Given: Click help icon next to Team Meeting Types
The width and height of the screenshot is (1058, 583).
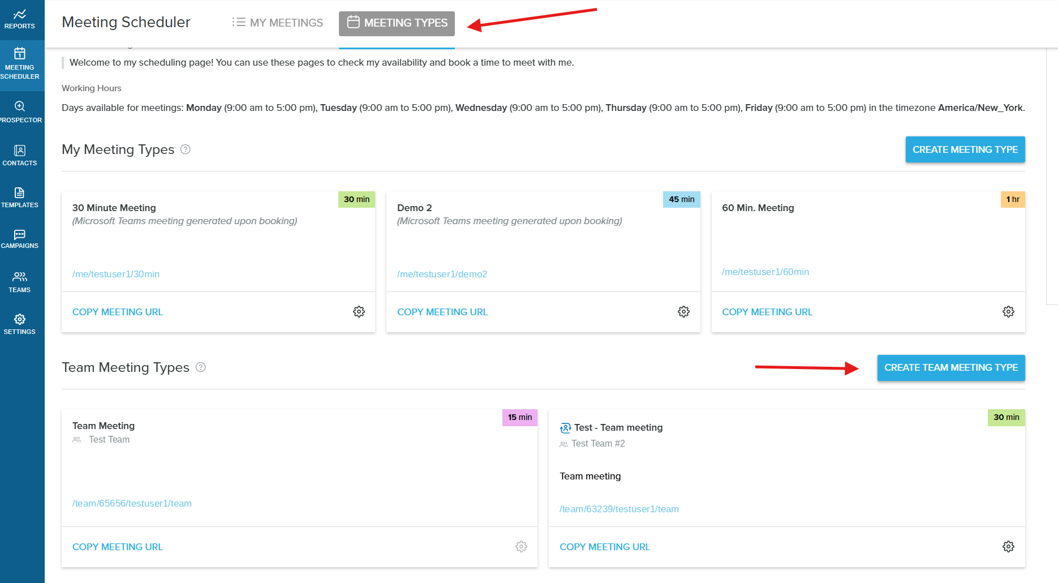Looking at the screenshot, I should point(200,367).
